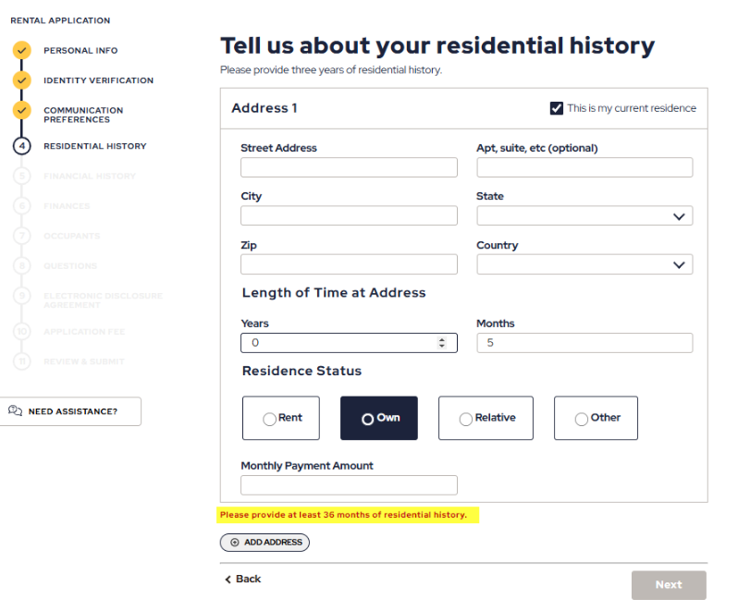Open the State dropdown
This screenshot has height=611, width=738.
coord(584,216)
